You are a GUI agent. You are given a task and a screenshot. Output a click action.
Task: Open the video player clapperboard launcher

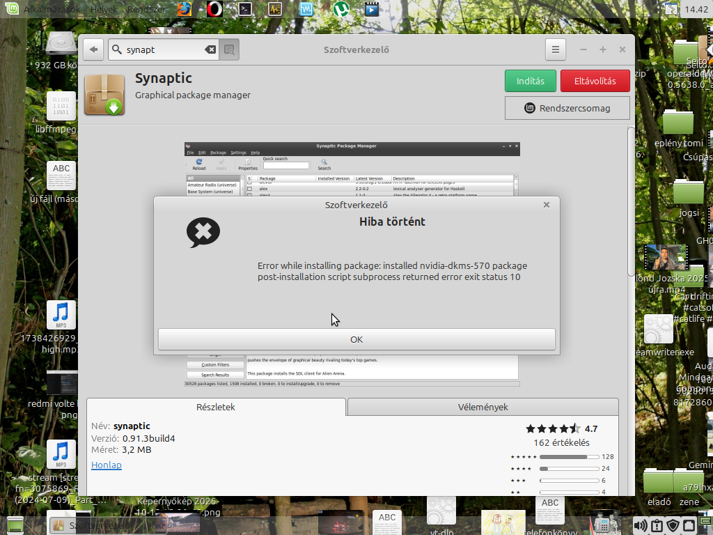coord(372,9)
